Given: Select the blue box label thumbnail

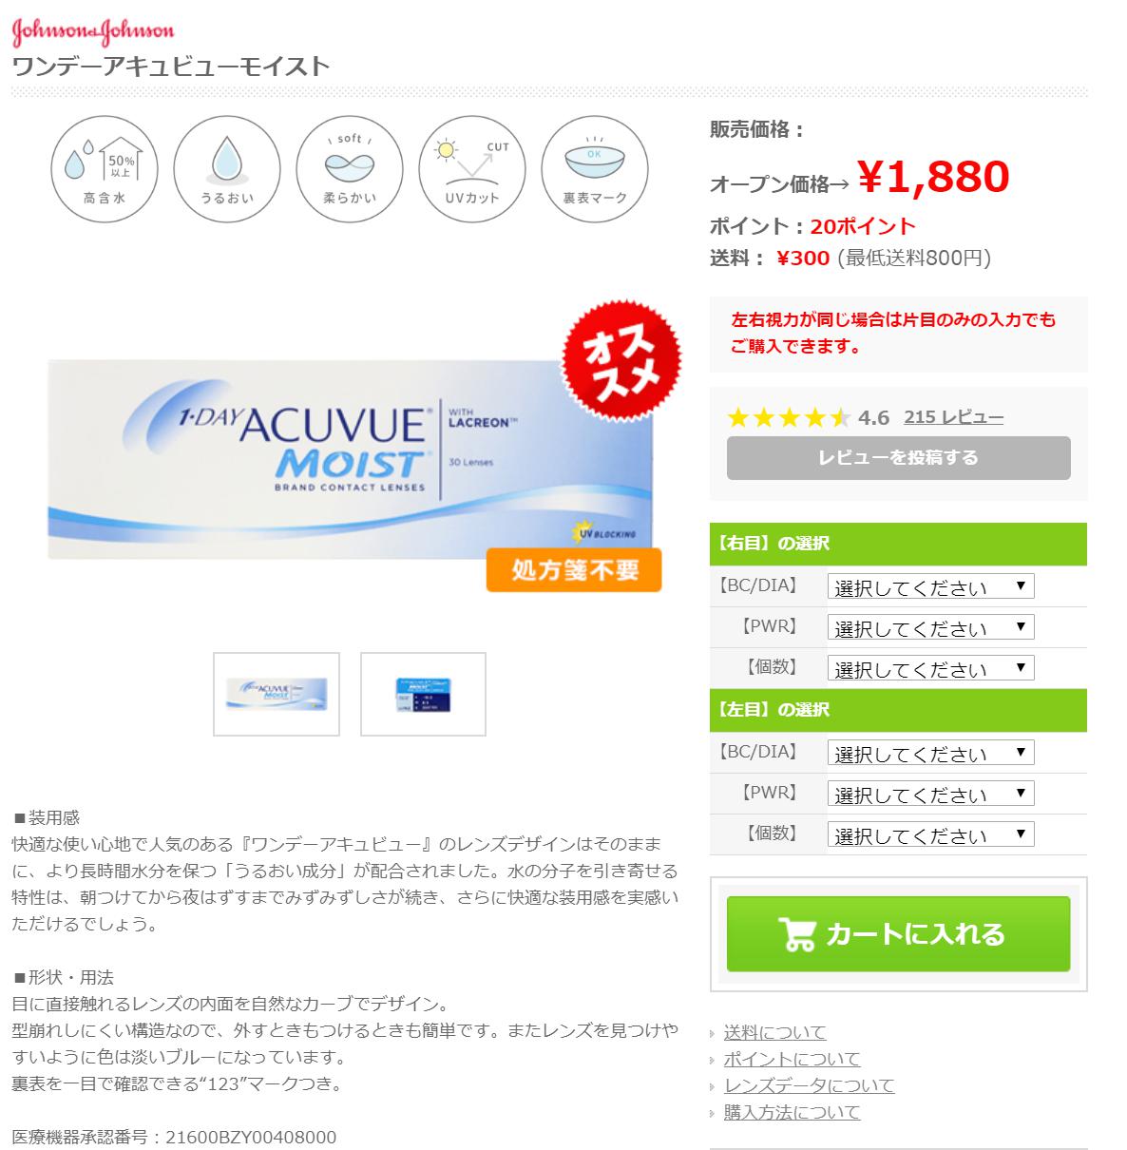Looking at the screenshot, I should [423, 694].
